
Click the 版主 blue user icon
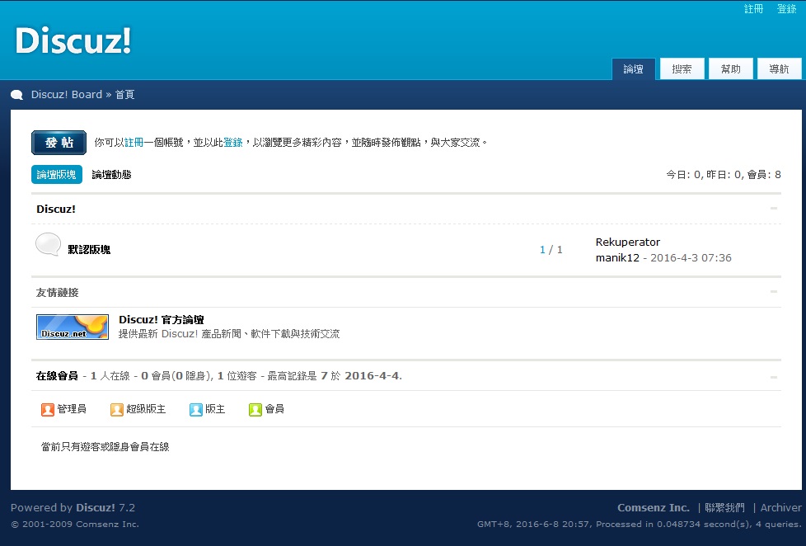pyautogui.click(x=196, y=410)
